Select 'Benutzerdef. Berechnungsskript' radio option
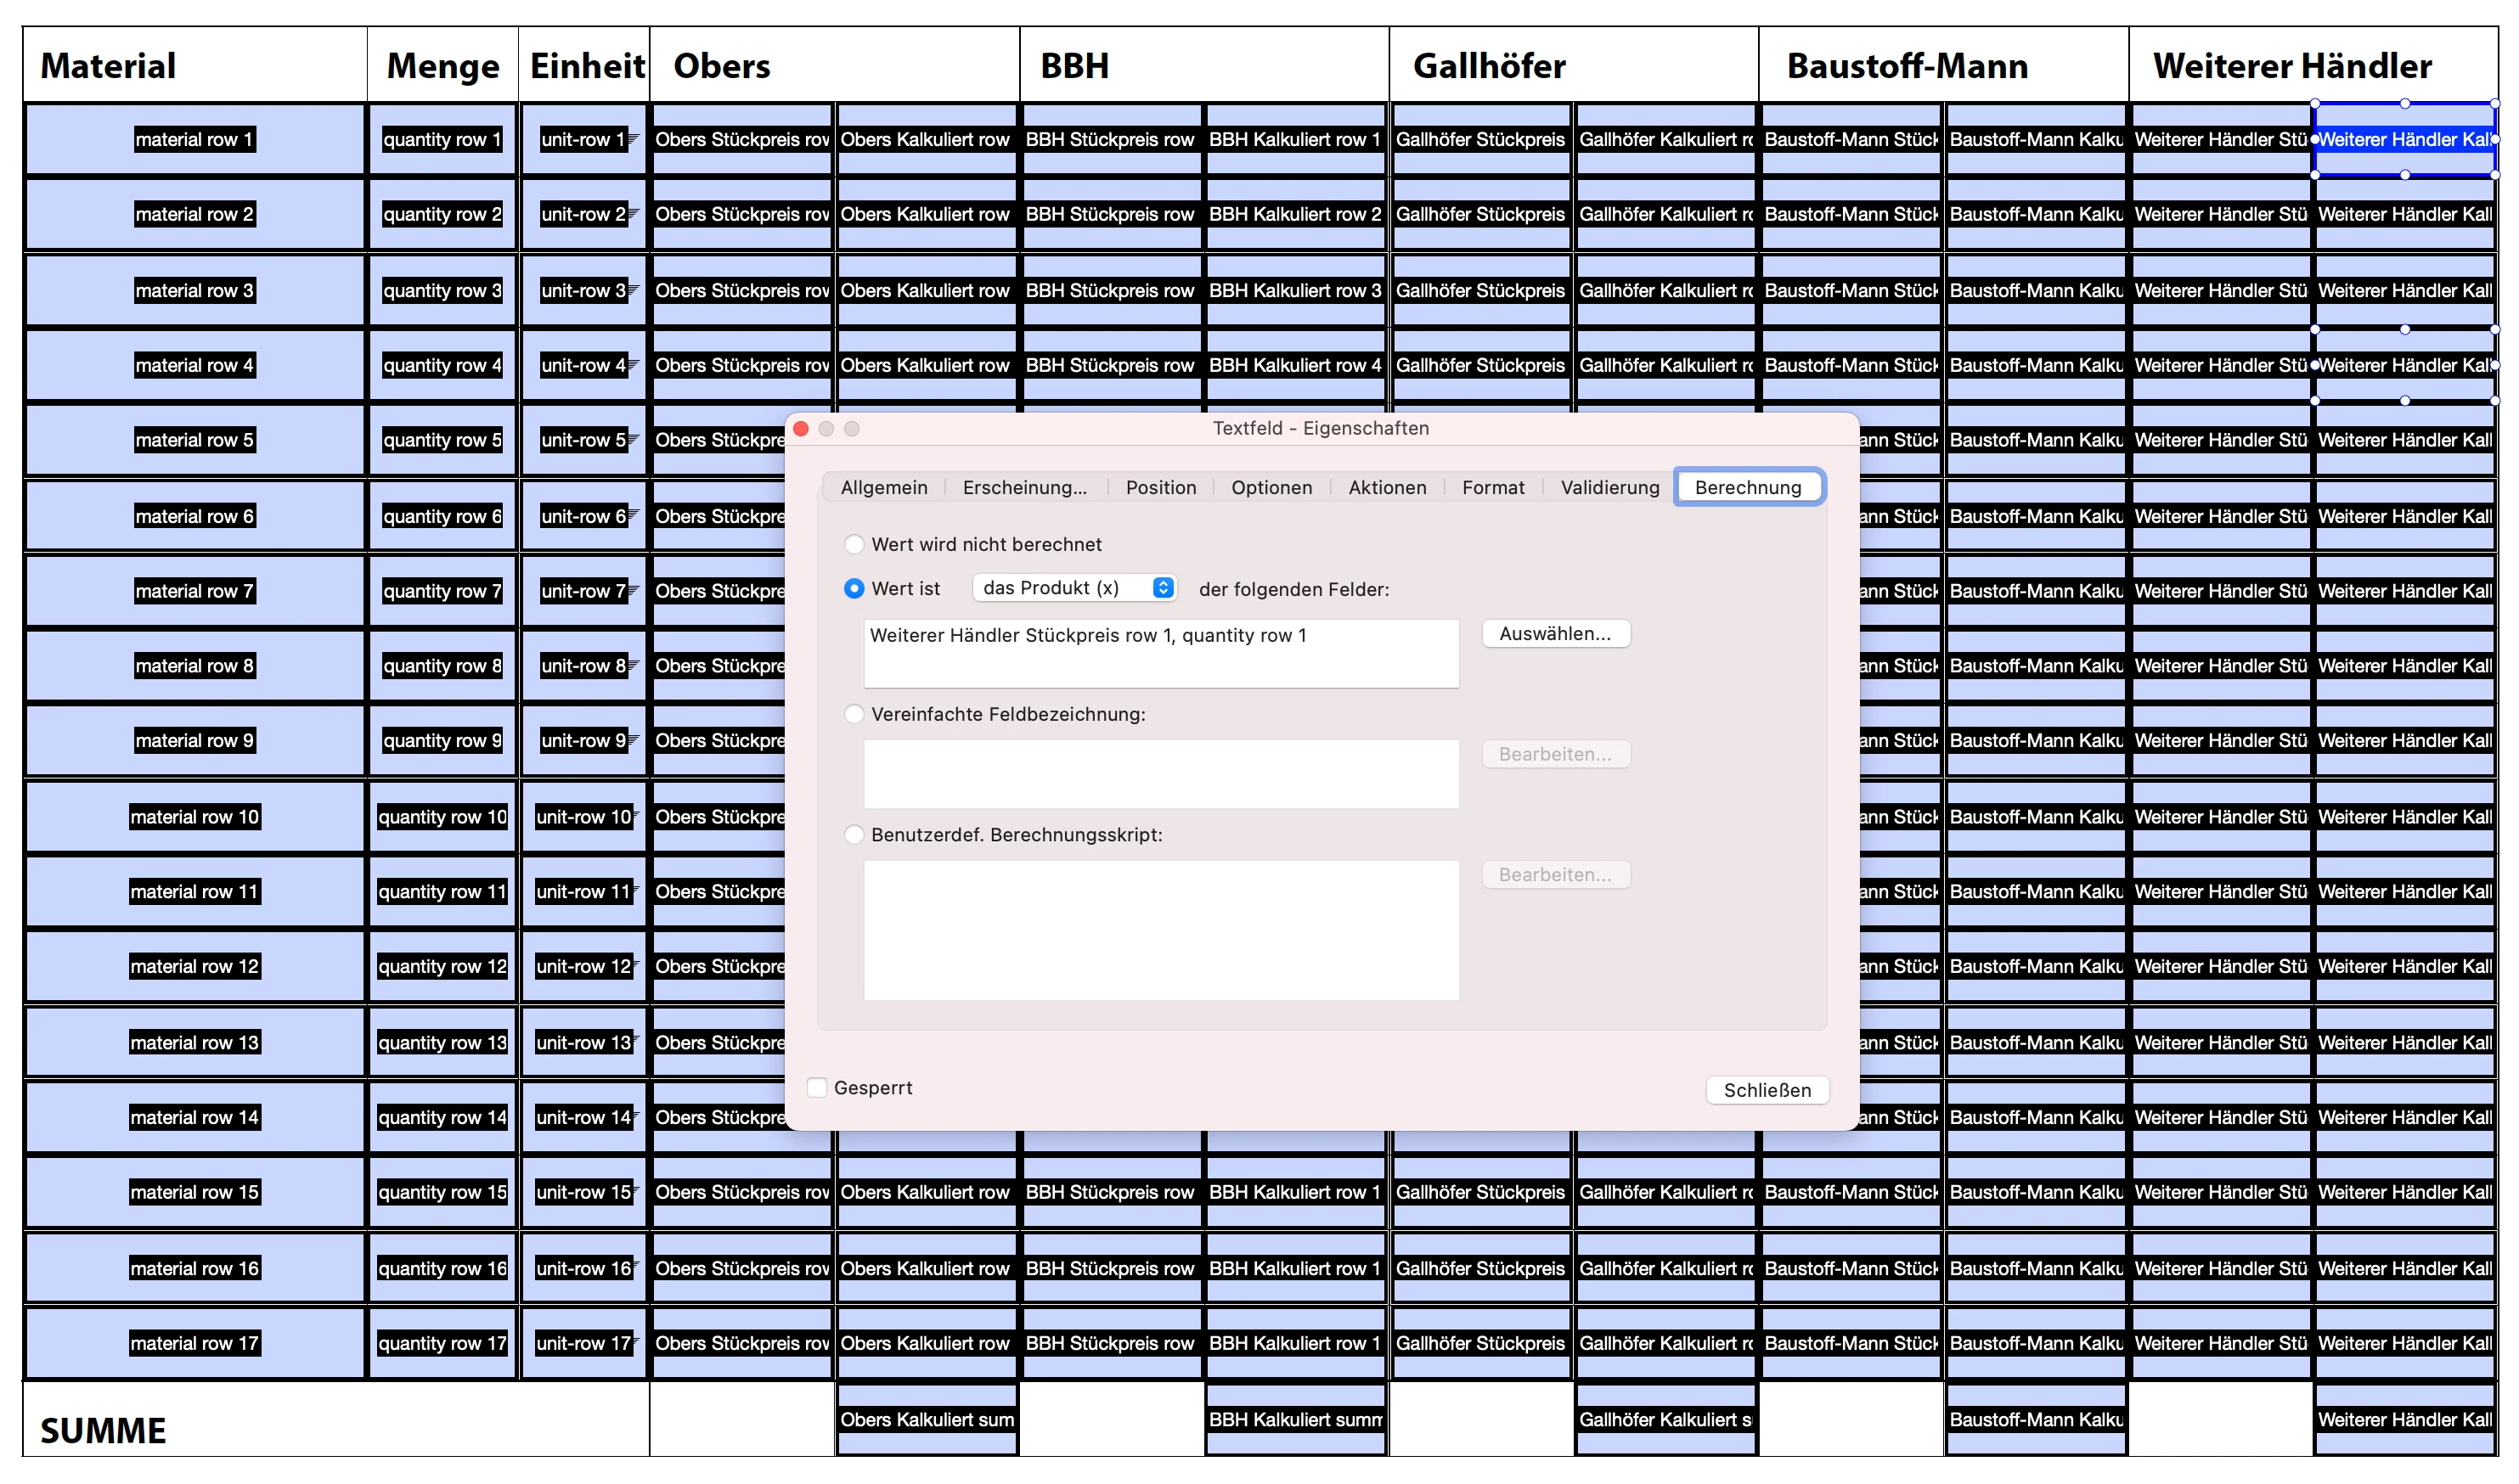 point(854,835)
